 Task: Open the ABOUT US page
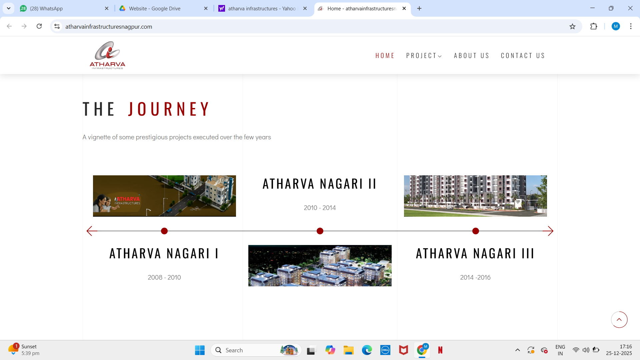(x=471, y=56)
